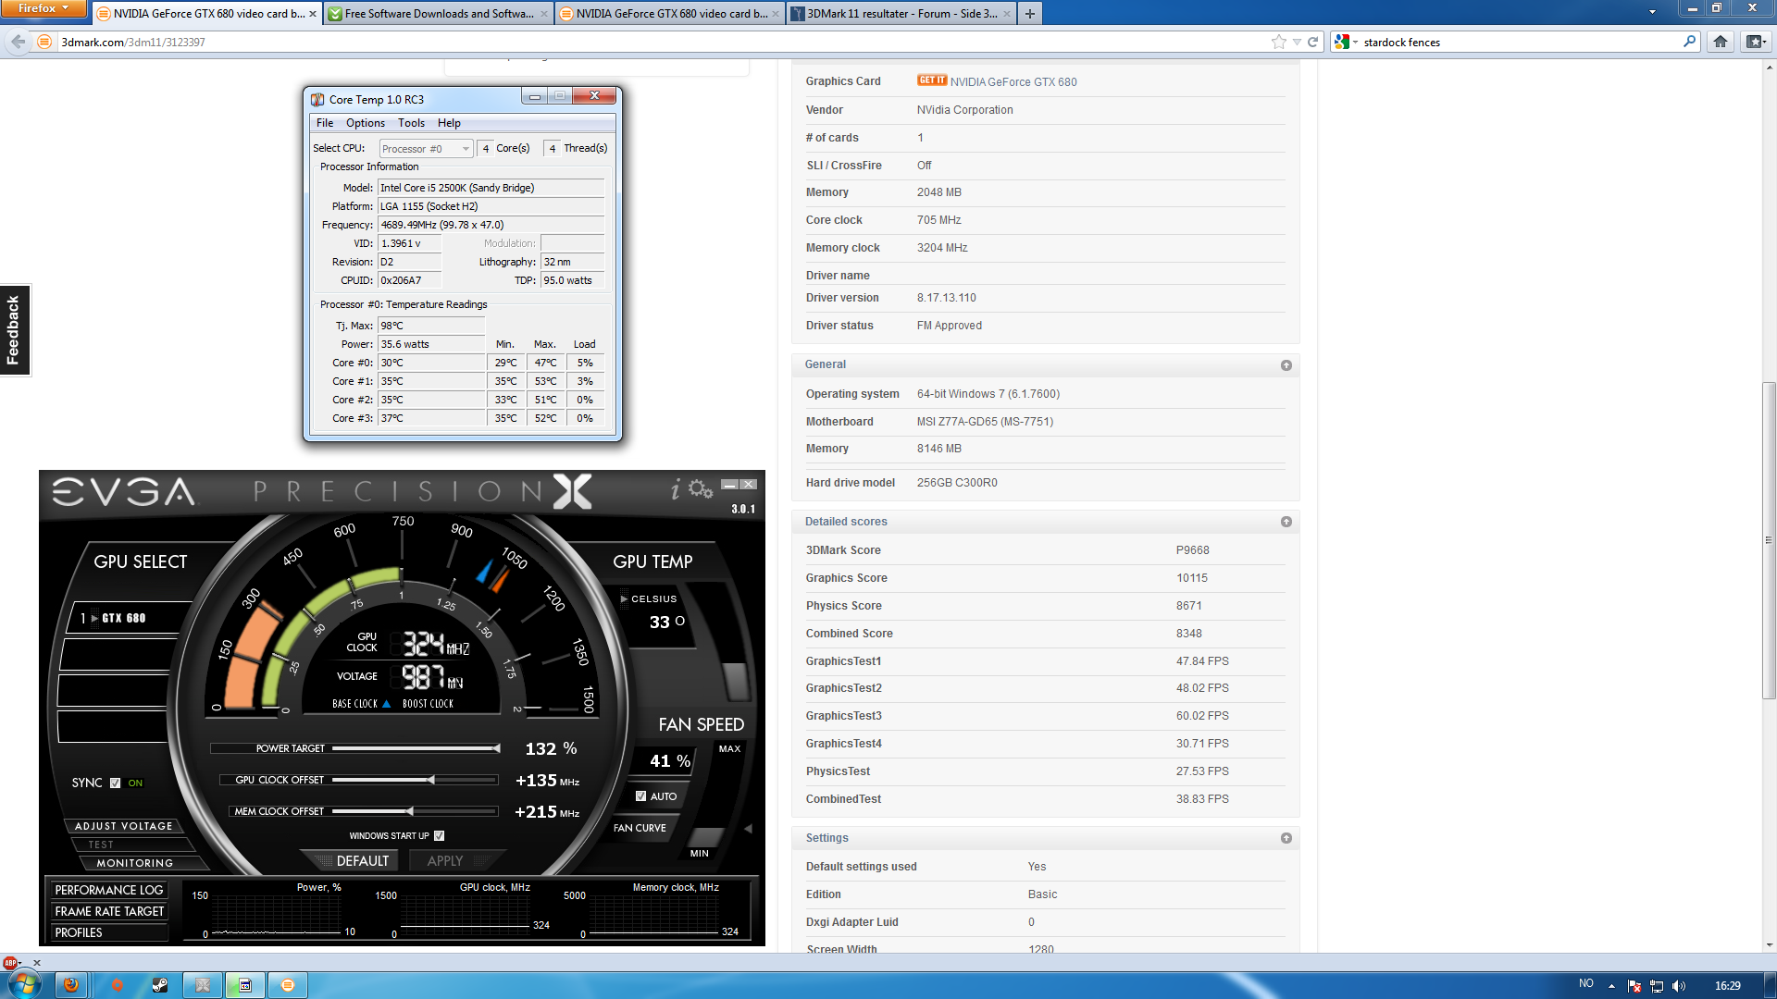Bookmark this page with the star icon
The width and height of the screenshot is (1777, 999).
click(x=1279, y=42)
